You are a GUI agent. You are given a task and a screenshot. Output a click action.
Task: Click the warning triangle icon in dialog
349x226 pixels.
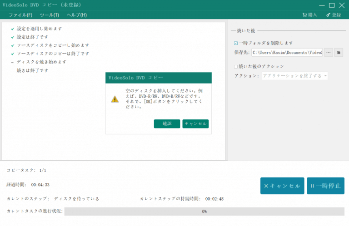click(115, 99)
